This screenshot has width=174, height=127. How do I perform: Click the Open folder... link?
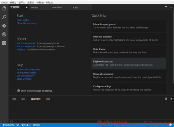23,20
